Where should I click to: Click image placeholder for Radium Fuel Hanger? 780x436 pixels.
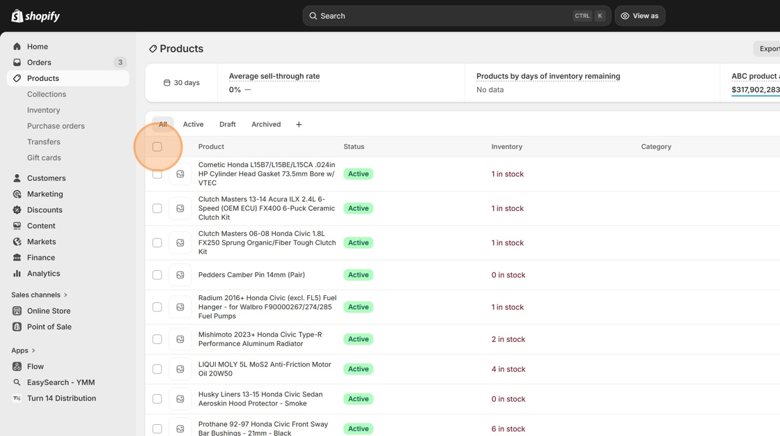180,308
